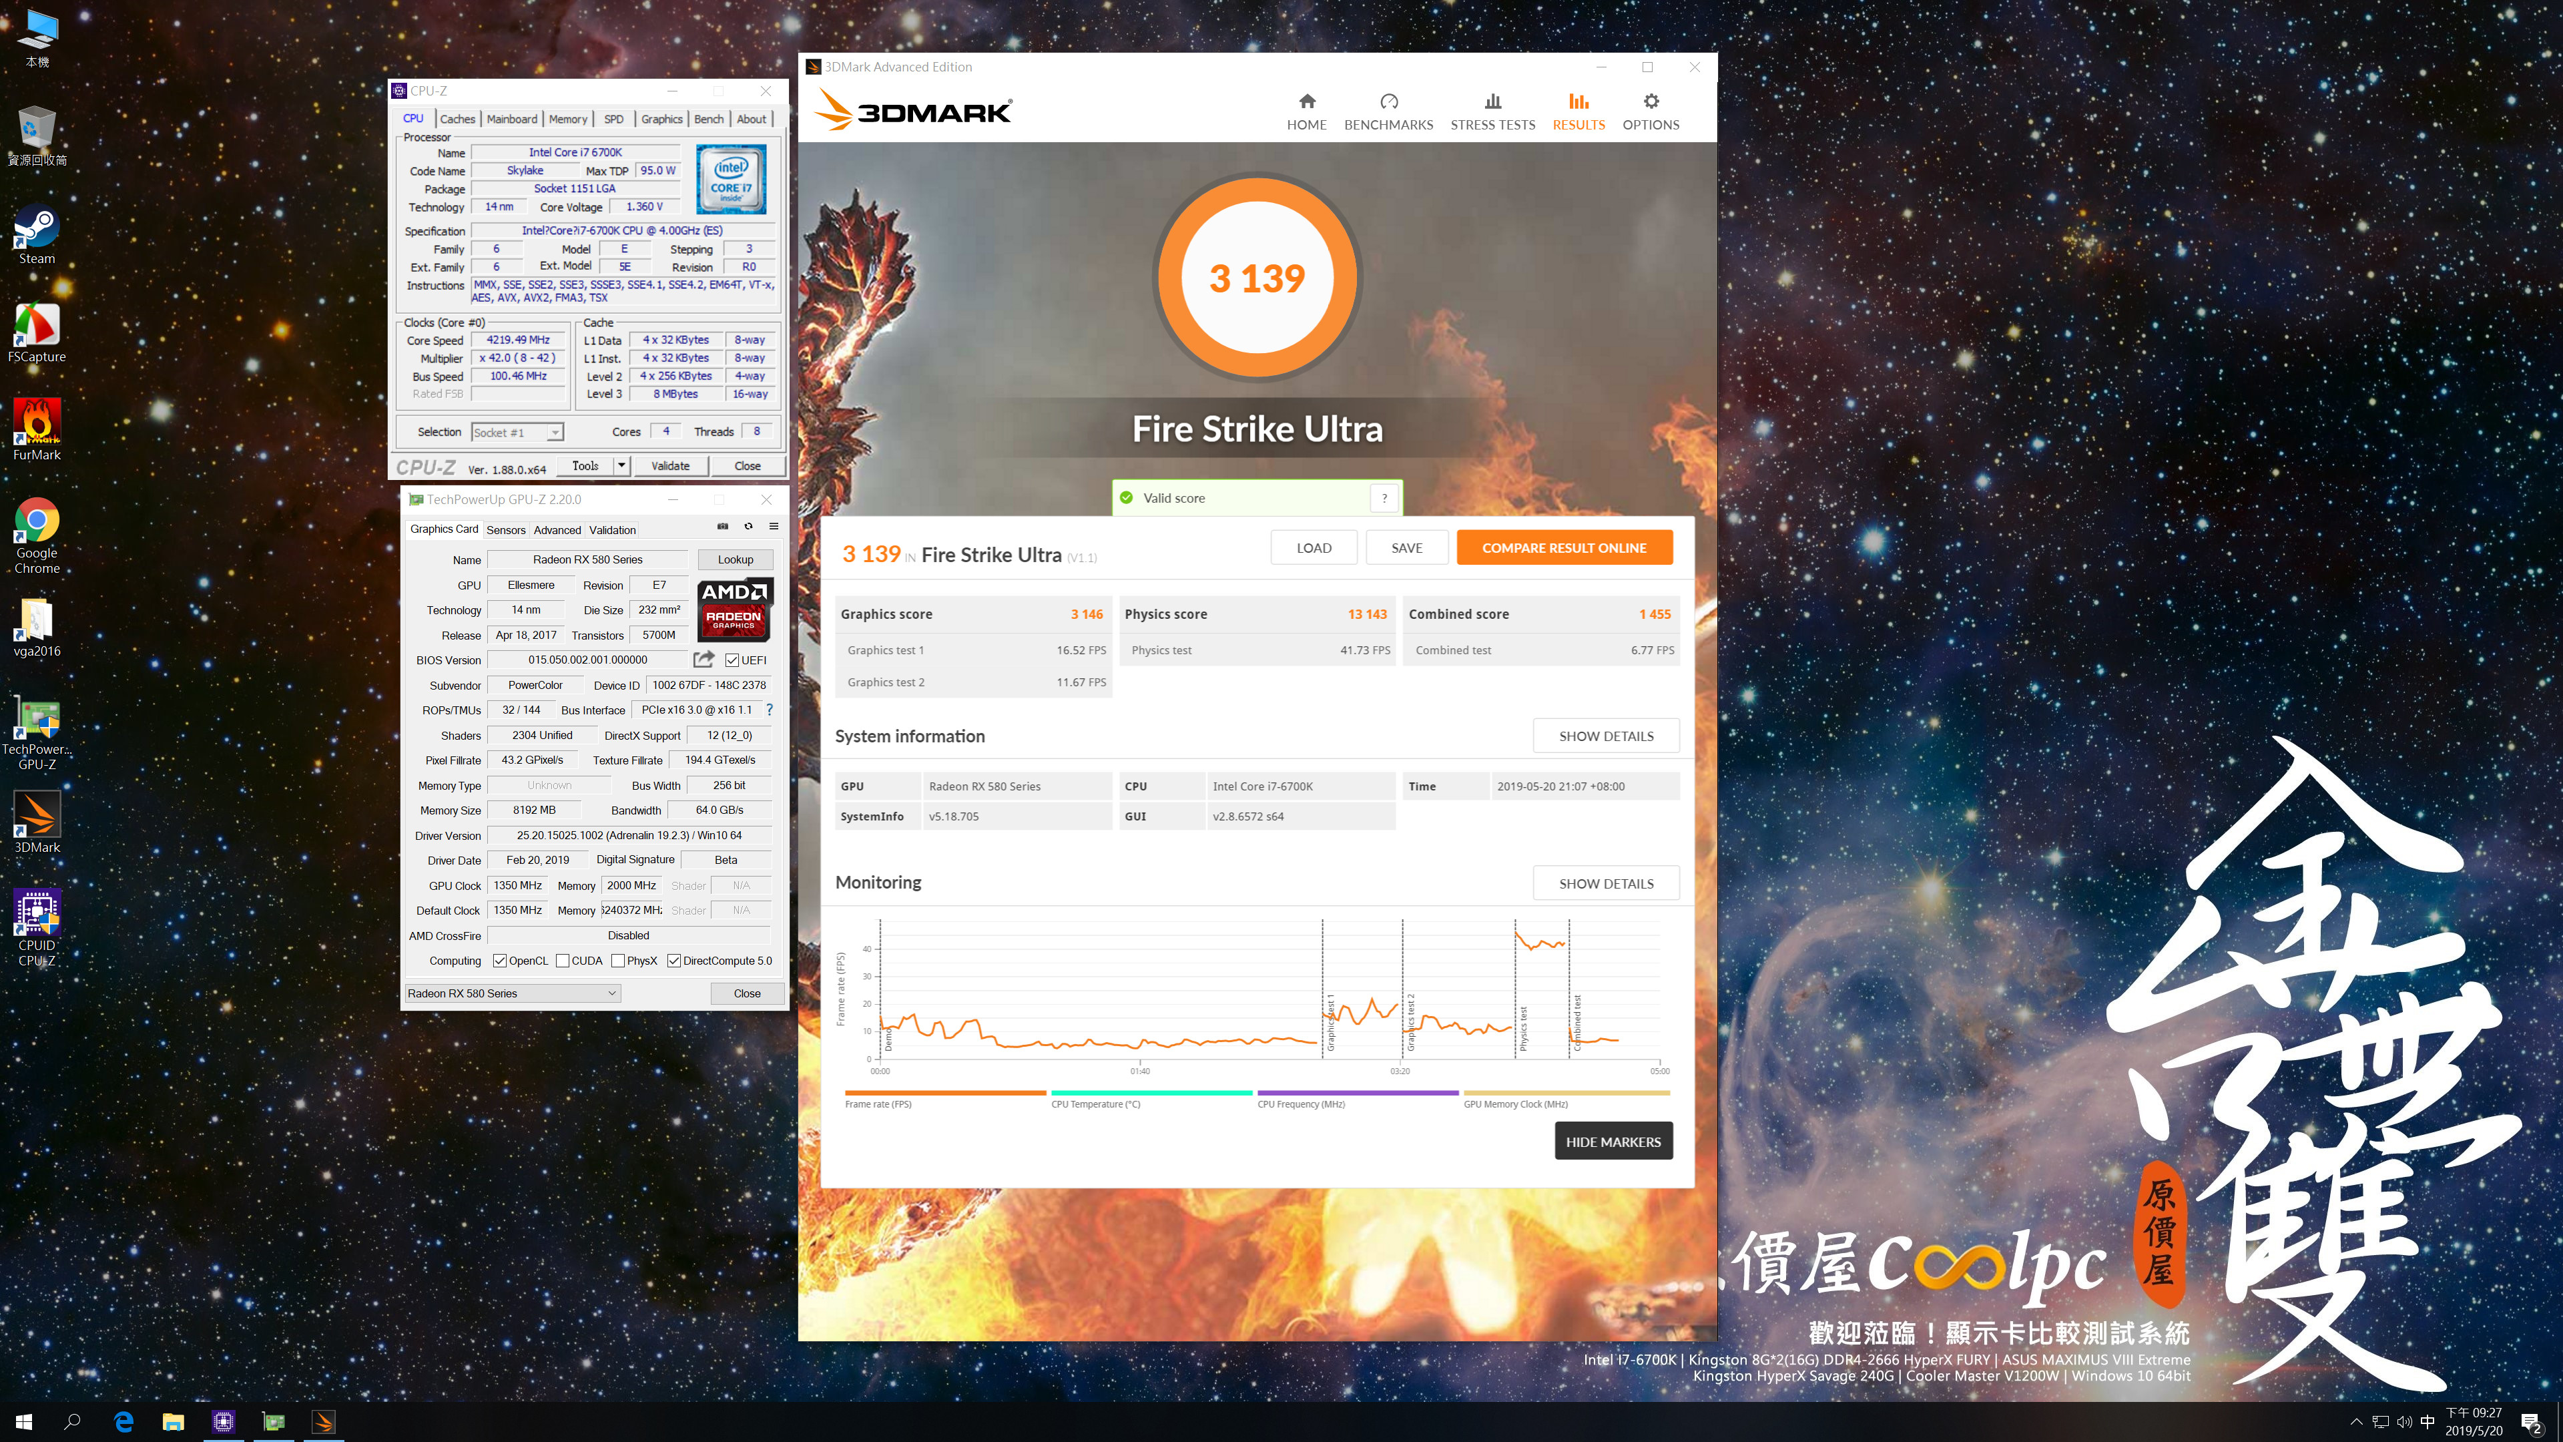Screen dimensions: 2563x1442
Task: Click the AMD Radeon Graphics logo in GPU-Z
Action: 734,609
